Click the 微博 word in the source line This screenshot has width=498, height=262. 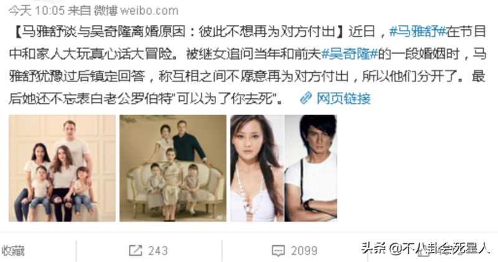[106, 11]
